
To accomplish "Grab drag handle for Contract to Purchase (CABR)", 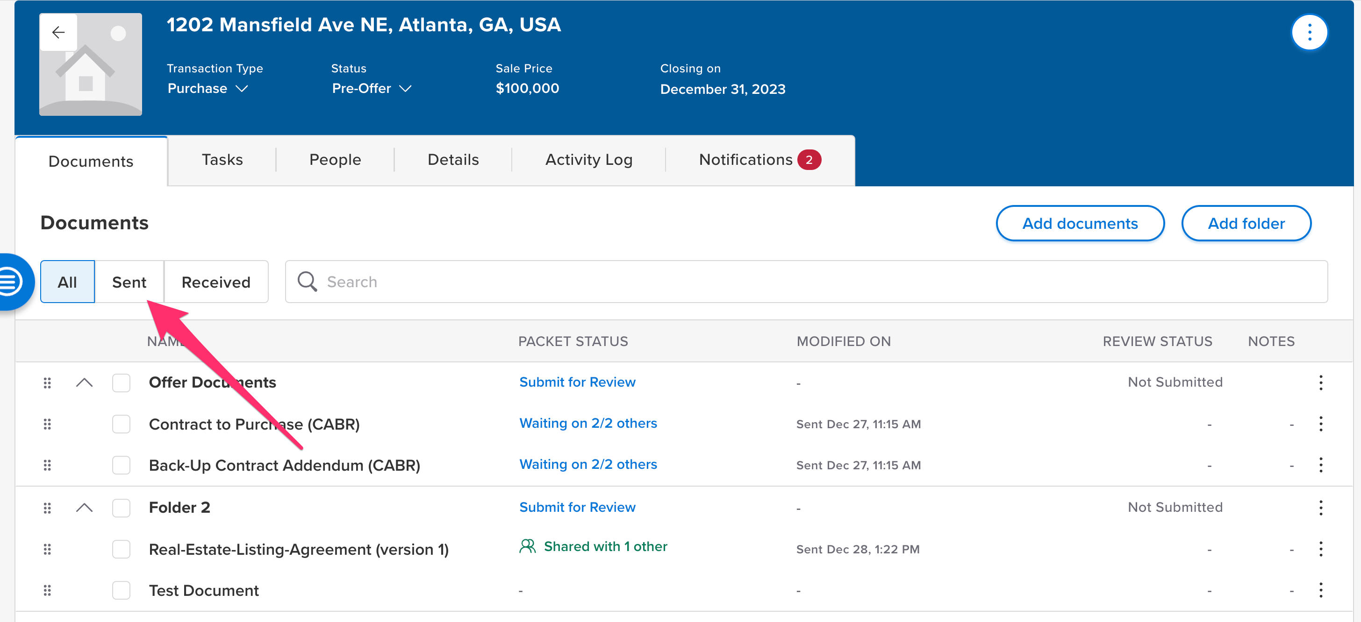I will (x=47, y=424).
